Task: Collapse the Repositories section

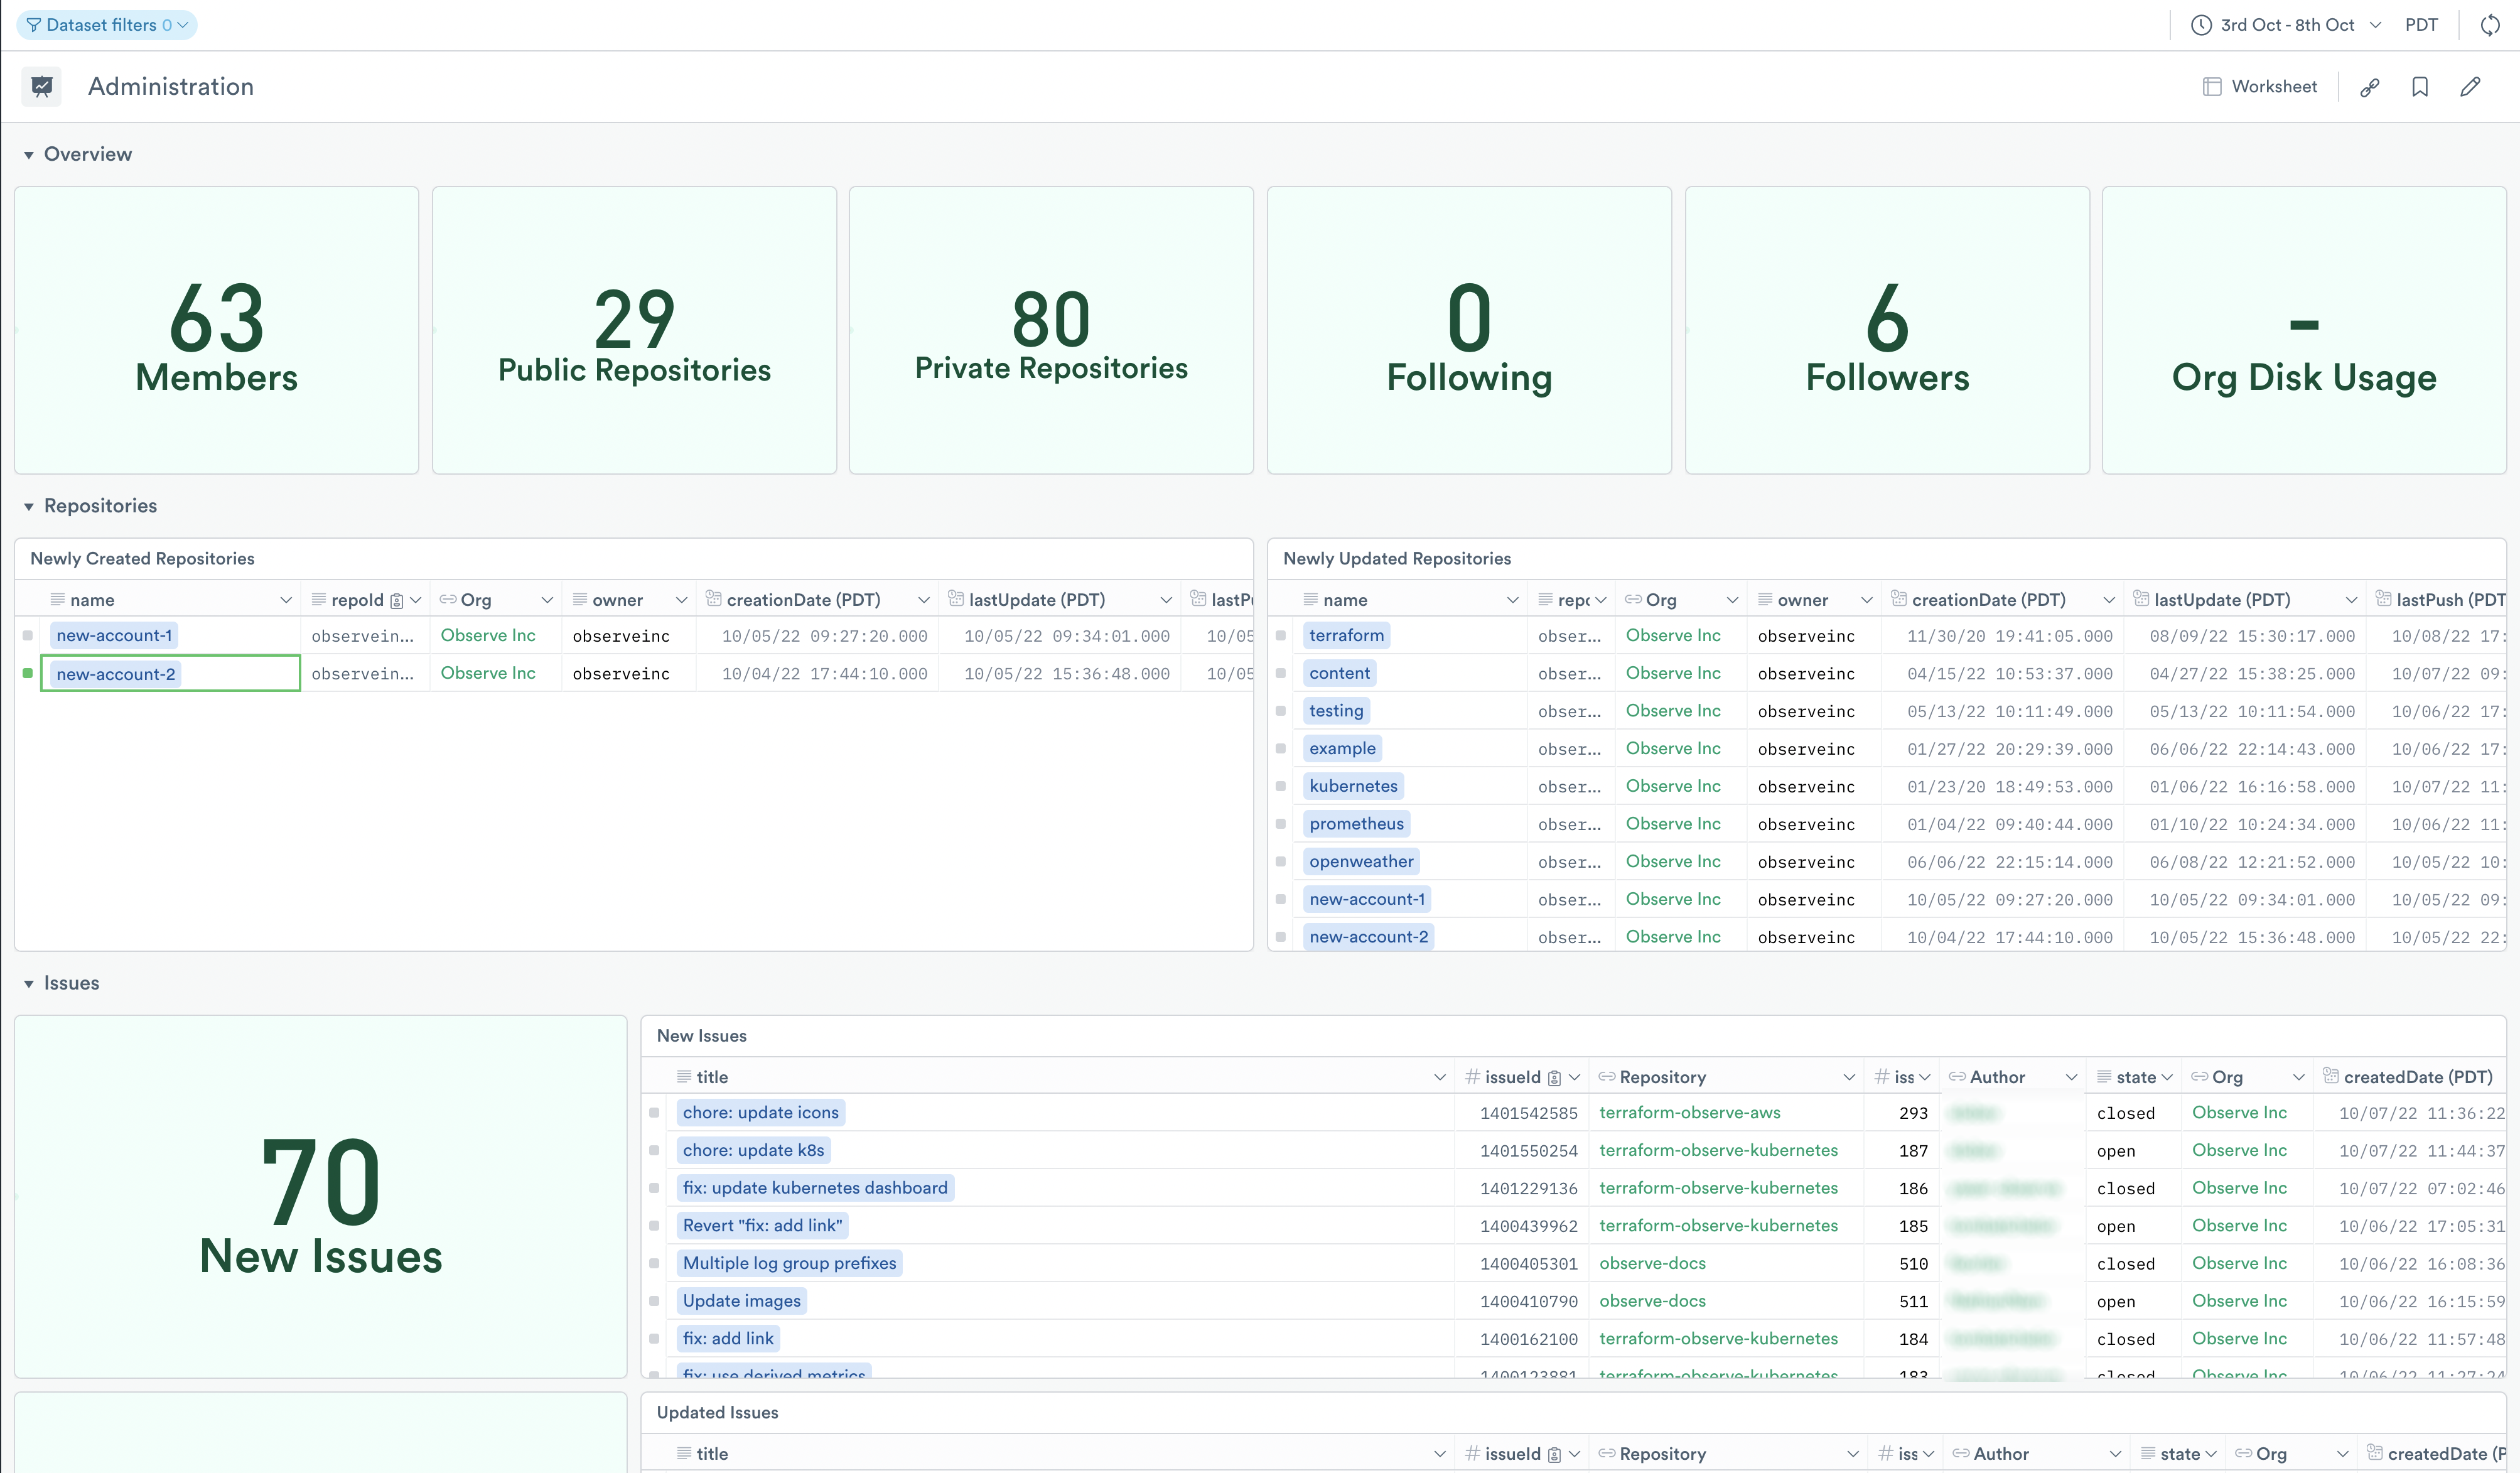Action: tap(29, 507)
